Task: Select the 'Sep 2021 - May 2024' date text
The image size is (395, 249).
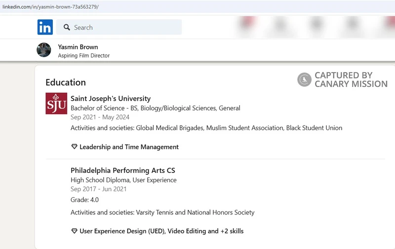Action: click(x=100, y=117)
